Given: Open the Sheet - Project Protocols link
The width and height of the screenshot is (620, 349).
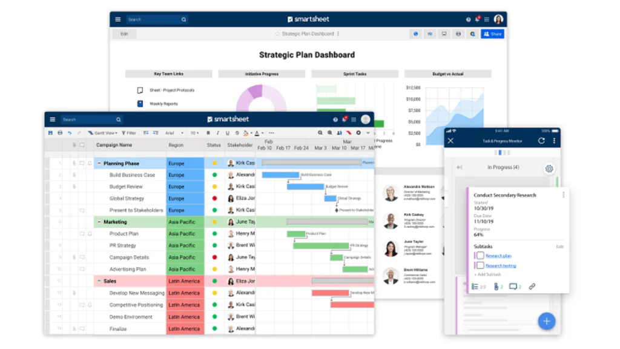Looking at the screenshot, I should pos(172,90).
